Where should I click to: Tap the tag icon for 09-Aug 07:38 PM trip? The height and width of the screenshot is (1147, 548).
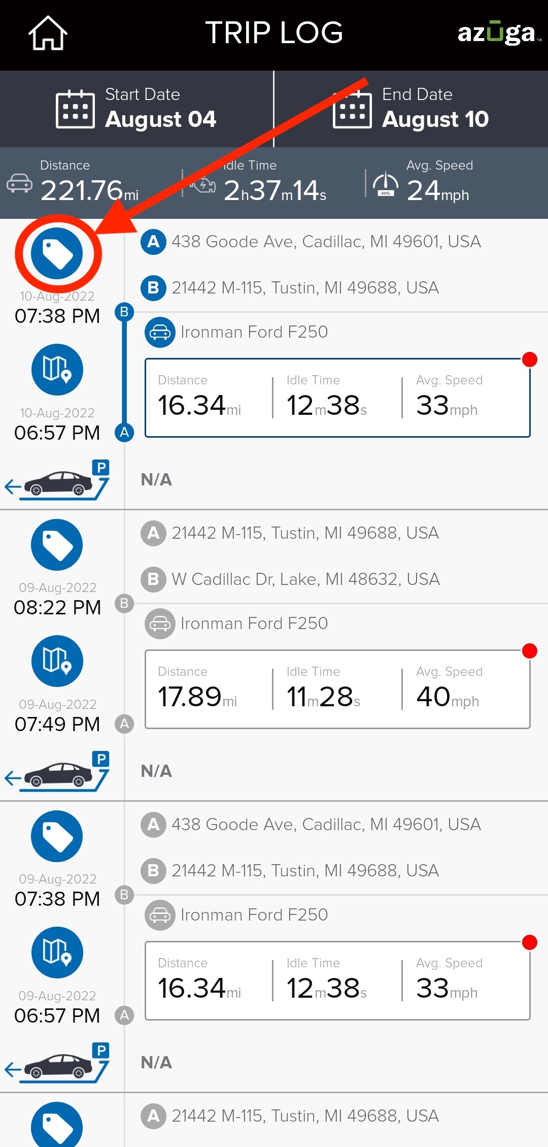pos(57,836)
